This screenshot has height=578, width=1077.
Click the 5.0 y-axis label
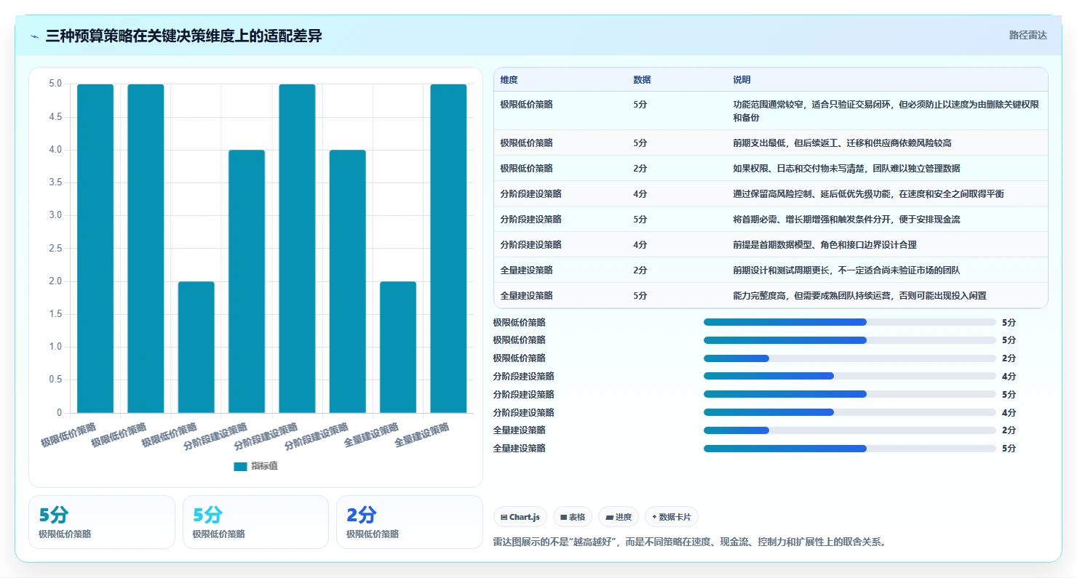55,84
